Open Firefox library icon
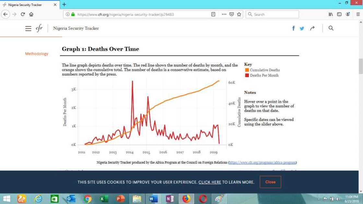The height and width of the screenshot is (204, 363). (331, 14)
